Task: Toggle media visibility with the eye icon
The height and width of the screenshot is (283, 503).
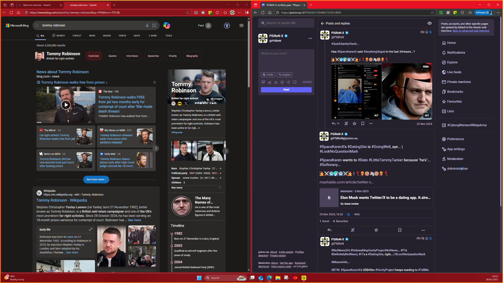Action: pos(429,23)
